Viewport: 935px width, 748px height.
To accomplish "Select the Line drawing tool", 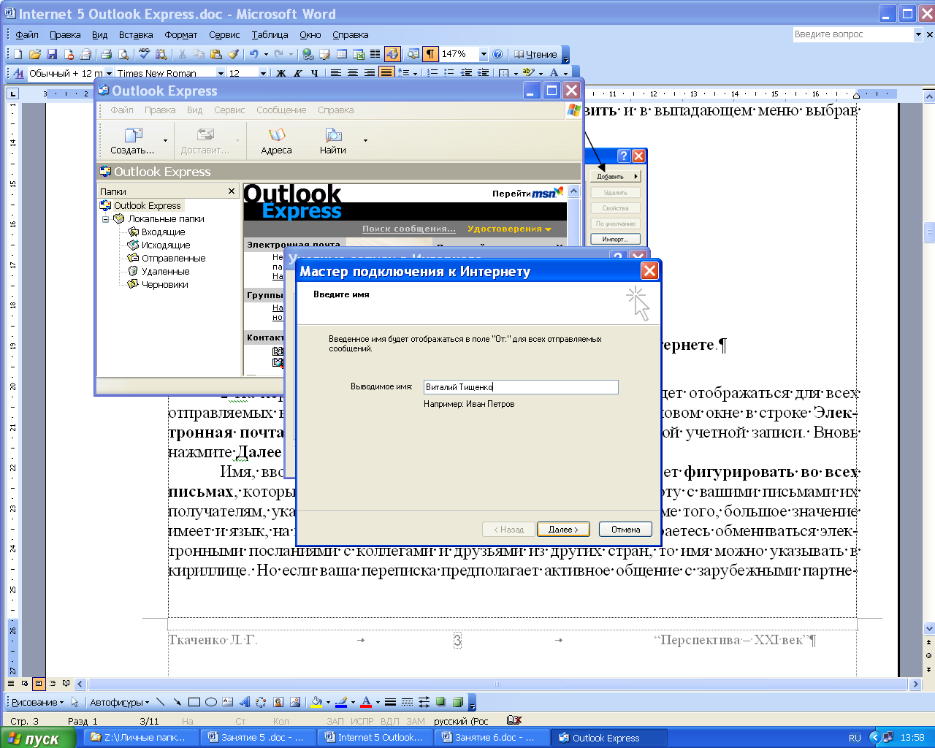I will point(161,702).
